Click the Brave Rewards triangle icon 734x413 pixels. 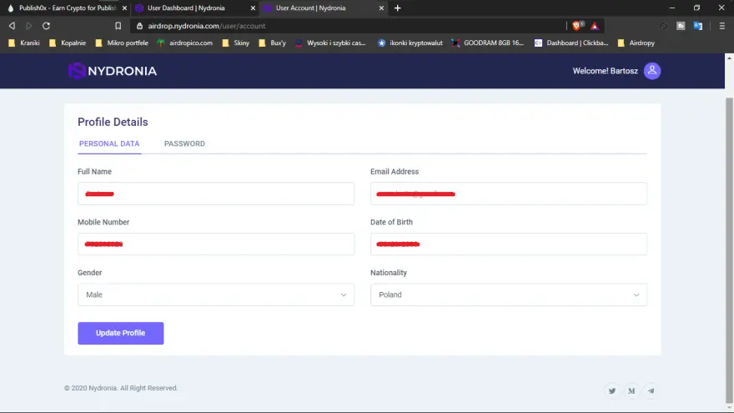(x=595, y=26)
